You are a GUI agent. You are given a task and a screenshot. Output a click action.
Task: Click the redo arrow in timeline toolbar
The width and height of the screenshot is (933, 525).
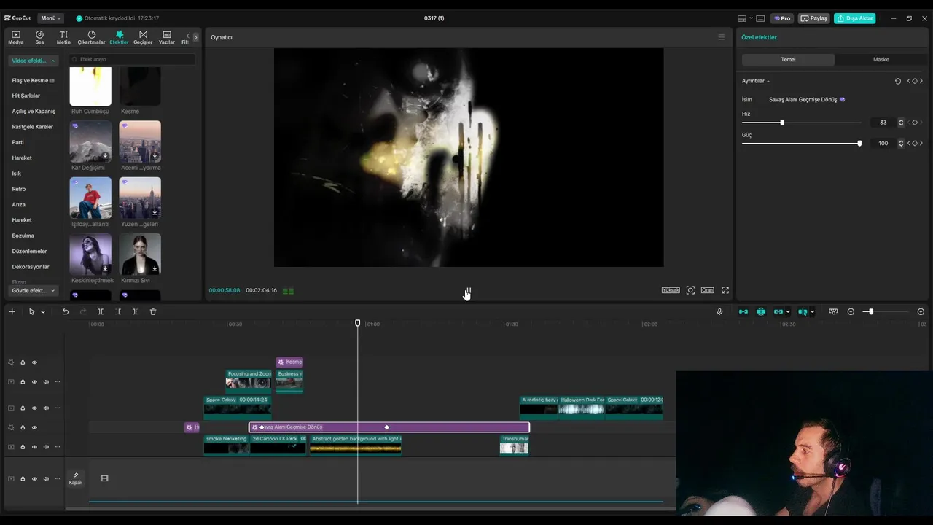83,311
